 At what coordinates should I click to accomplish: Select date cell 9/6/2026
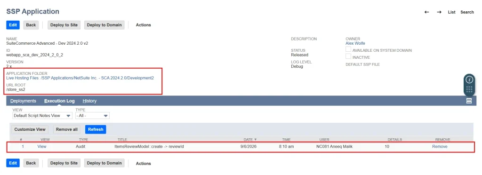(x=249, y=146)
